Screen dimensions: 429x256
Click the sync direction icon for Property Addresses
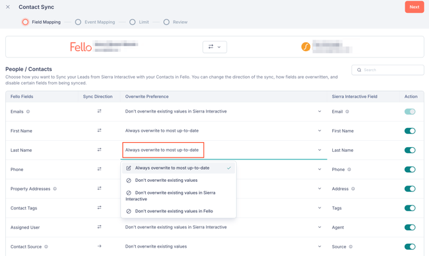pos(99,188)
